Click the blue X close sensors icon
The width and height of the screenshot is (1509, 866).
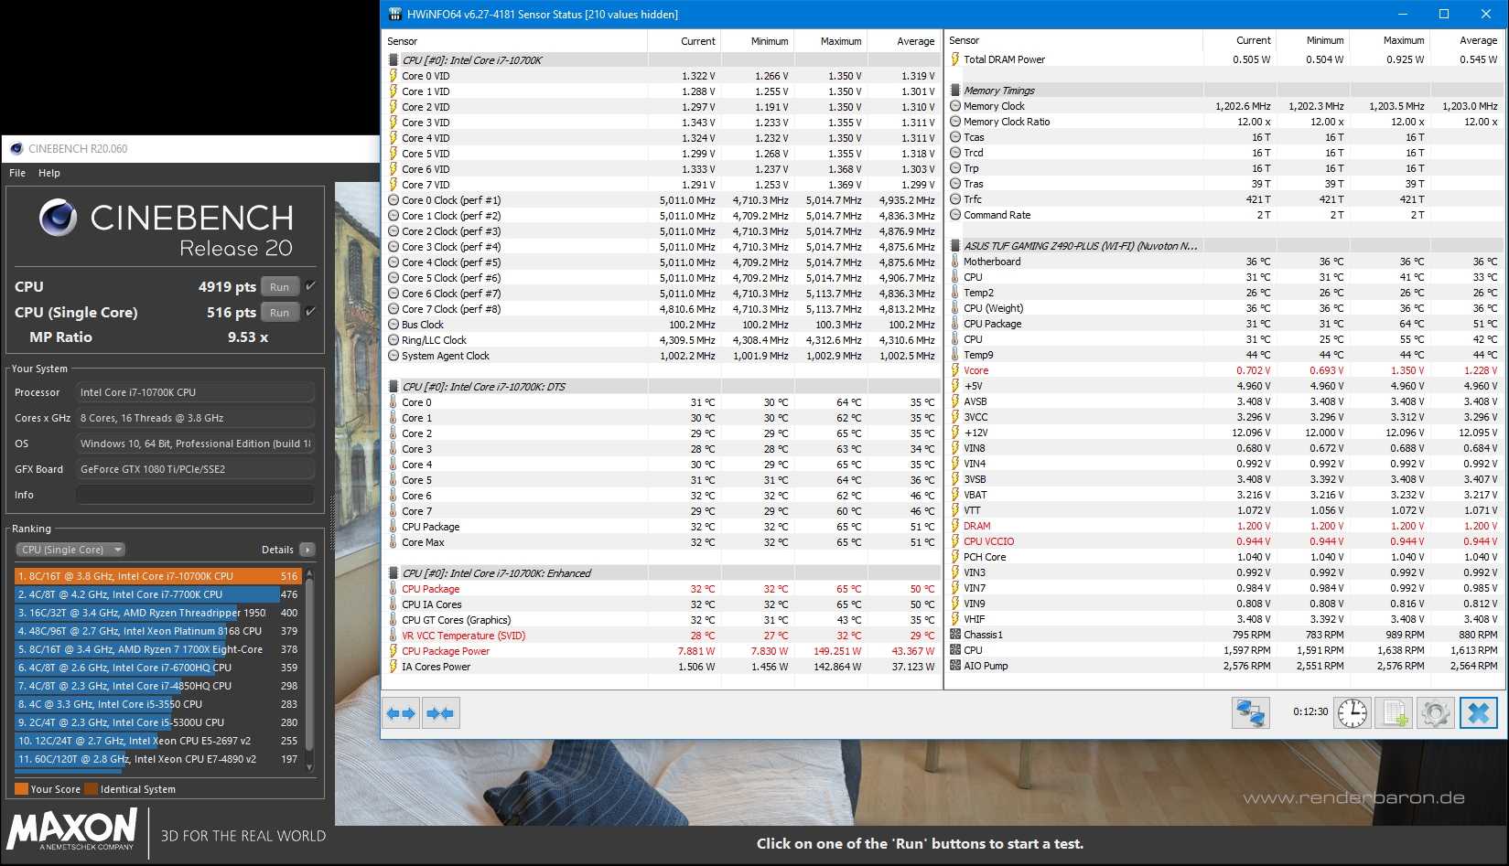click(1478, 712)
